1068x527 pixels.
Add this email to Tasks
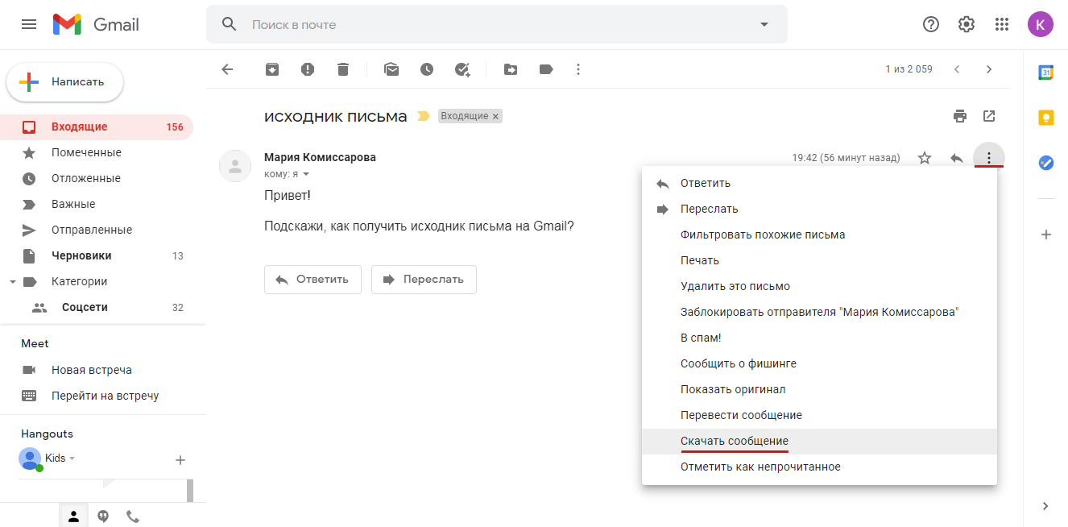[x=462, y=69]
